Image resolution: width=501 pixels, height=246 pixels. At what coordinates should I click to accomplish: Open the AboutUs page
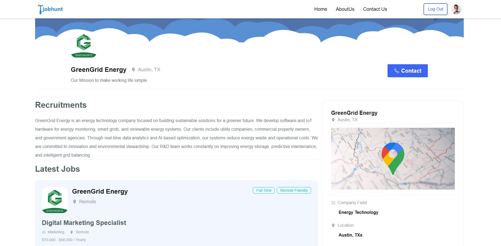coord(345,9)
